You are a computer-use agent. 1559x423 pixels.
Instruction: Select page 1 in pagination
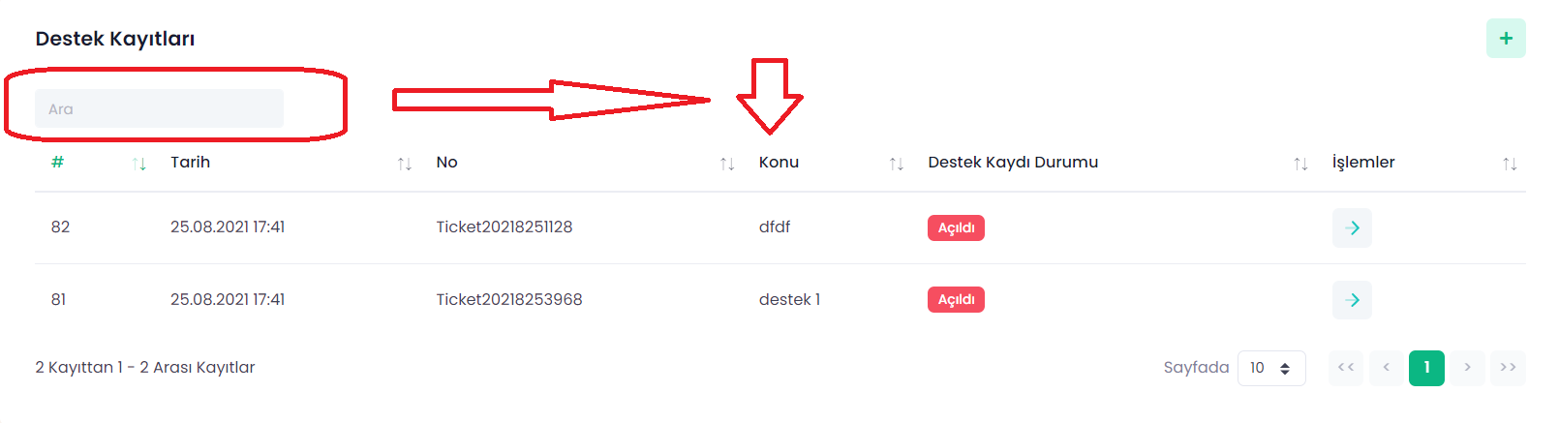tap(1426, 368)
